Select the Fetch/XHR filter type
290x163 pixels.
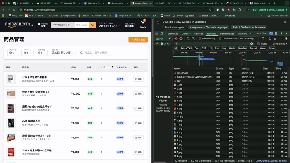(186, 48)
